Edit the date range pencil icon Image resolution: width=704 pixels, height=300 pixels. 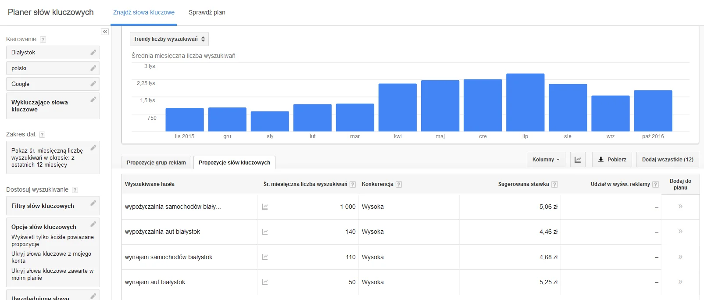pyautogui.click(x=93, y=148)
